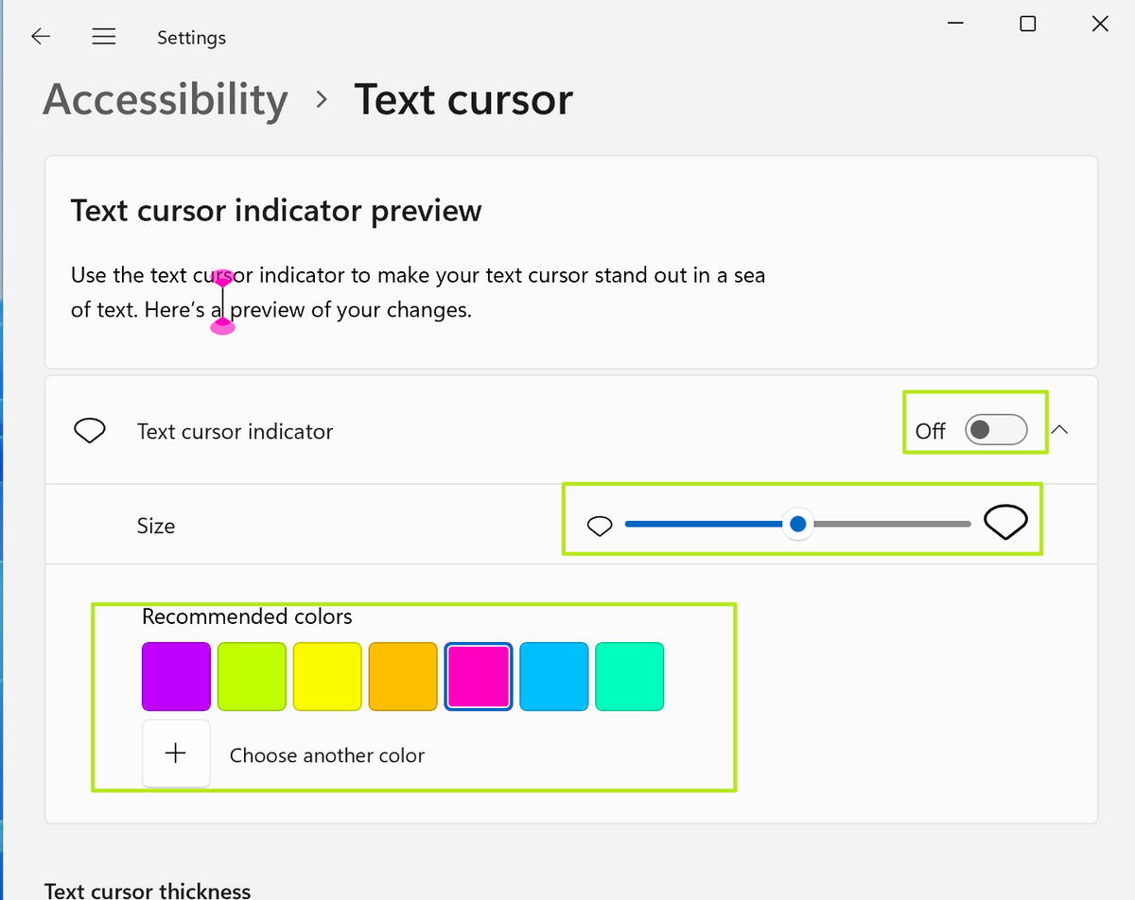Viewport: 1135px width, 900px height.
Task: Click the Text cursor breadcrumb heading
Action: tap(463, 99)
